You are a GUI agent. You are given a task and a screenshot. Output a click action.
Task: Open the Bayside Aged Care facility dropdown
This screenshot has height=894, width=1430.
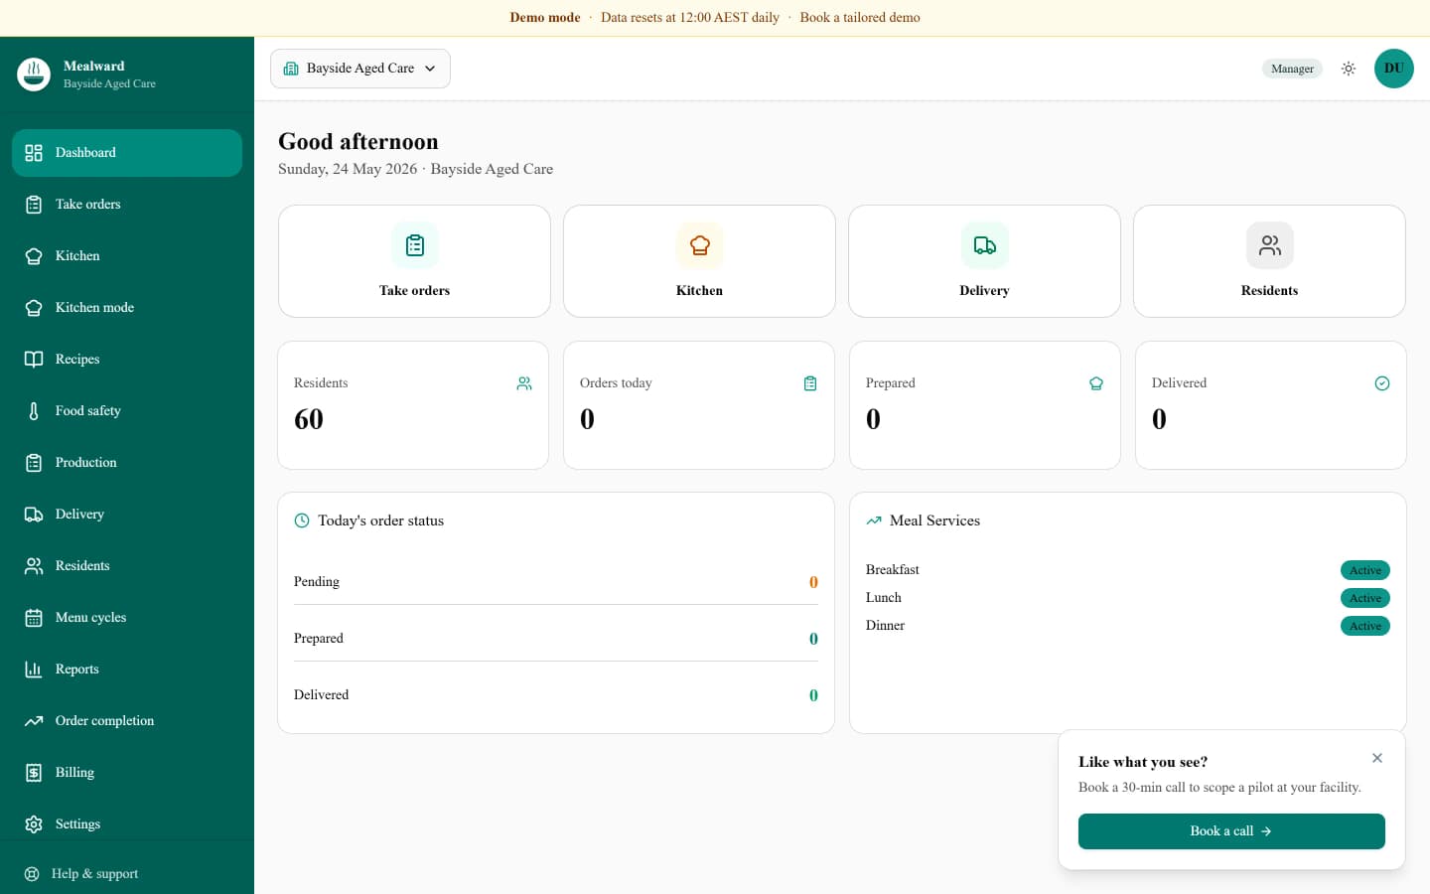pos(360,69)
